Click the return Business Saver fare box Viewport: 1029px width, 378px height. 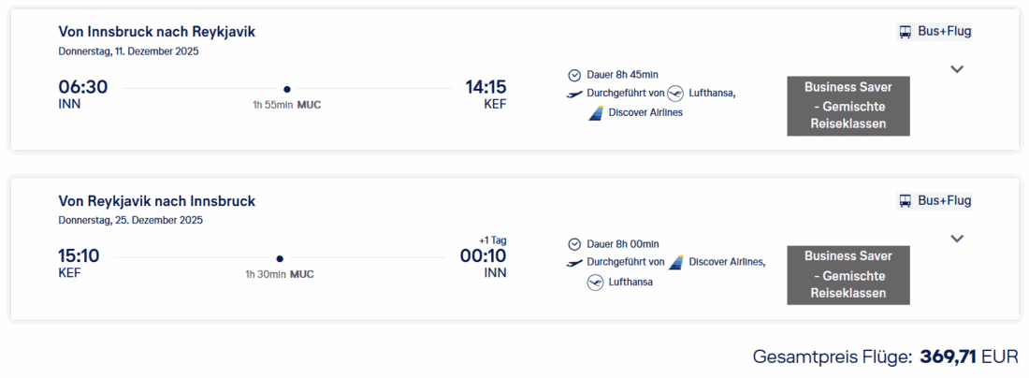point(848,275)
